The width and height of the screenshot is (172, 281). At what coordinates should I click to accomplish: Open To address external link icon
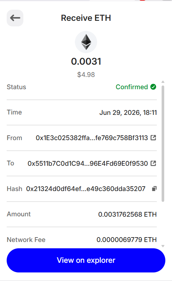pos(153,163)
